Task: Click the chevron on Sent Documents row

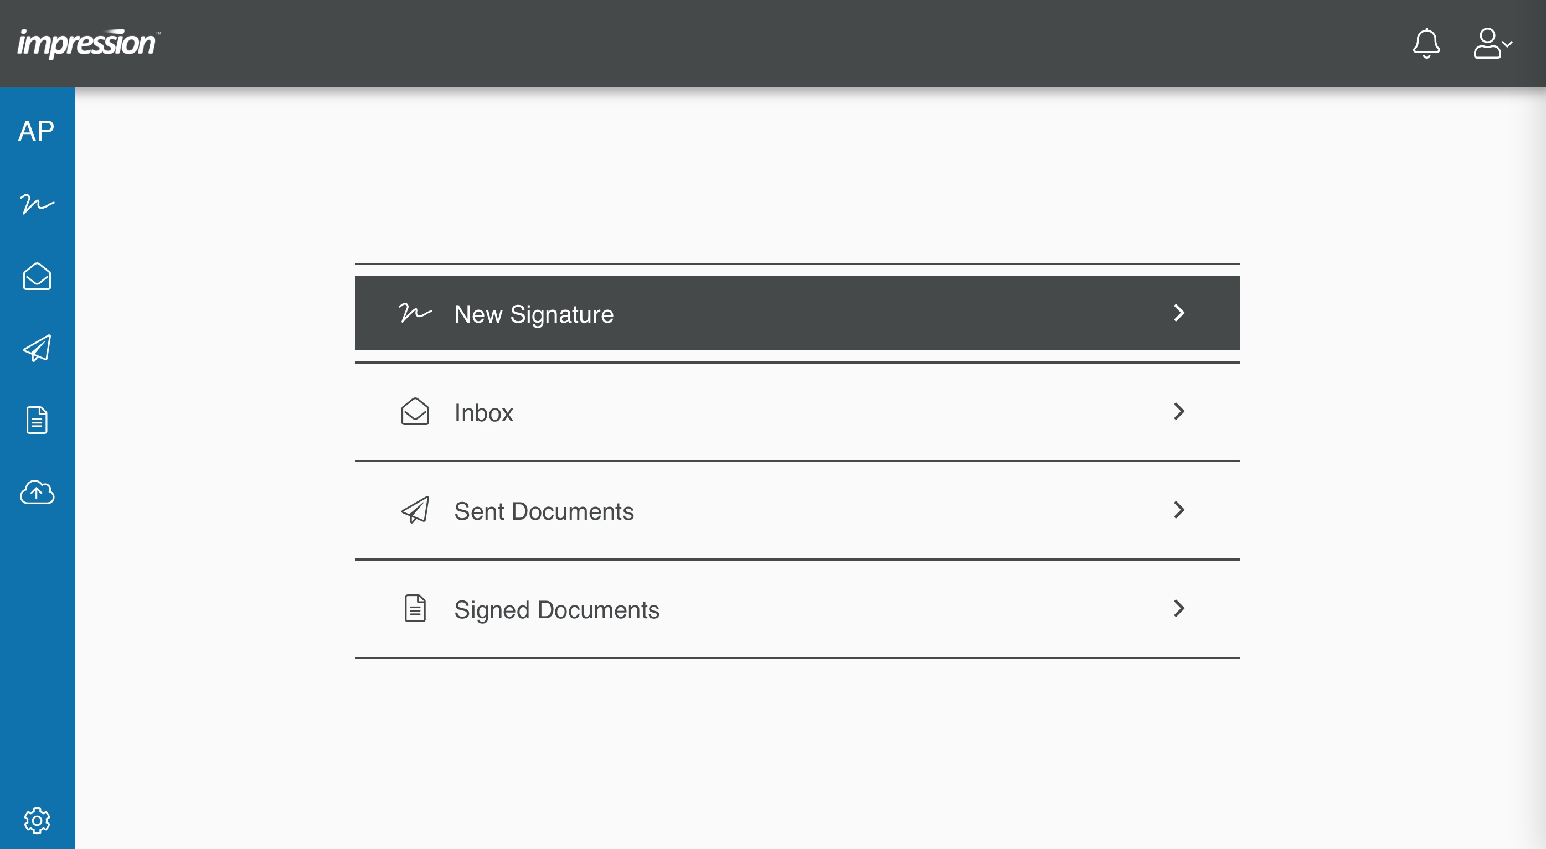Action: [x=1179, y=509]
